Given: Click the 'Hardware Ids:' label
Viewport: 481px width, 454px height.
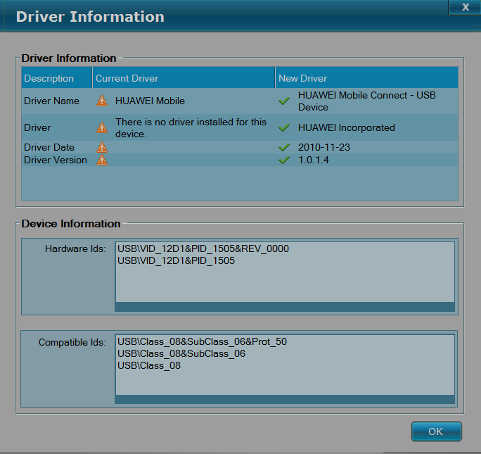Looking at the screenshot, I should click(75, 248).
